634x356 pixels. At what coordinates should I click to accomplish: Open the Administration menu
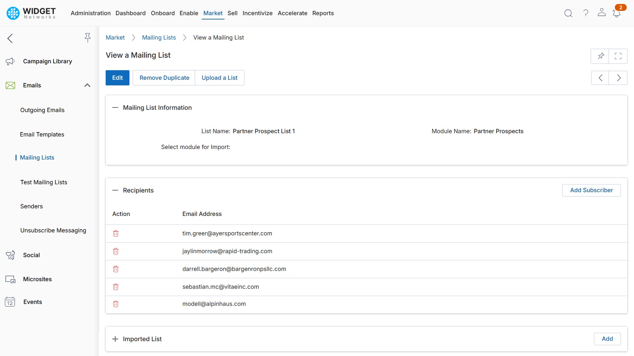coord(90,13)
